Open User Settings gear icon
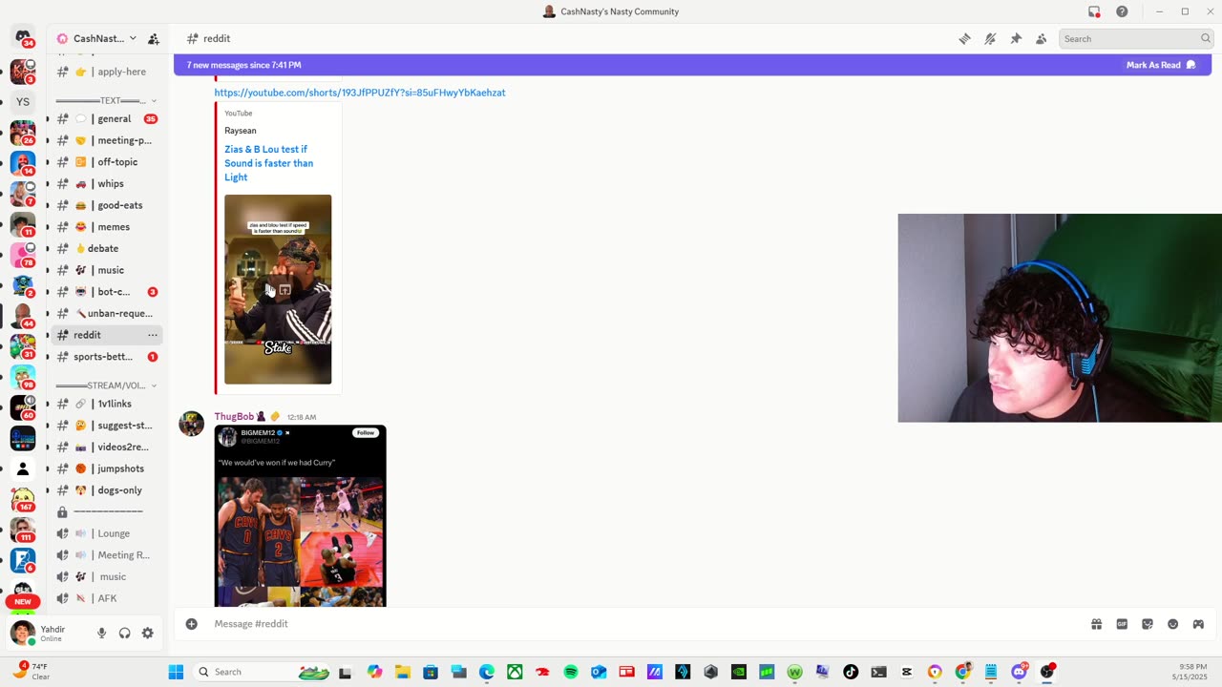Viewport: 1222px width, 687px height. [x=148, y=633]
